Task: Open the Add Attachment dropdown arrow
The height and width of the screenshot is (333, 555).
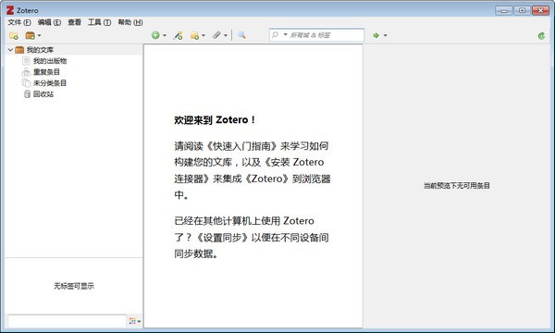Action: 226,35
